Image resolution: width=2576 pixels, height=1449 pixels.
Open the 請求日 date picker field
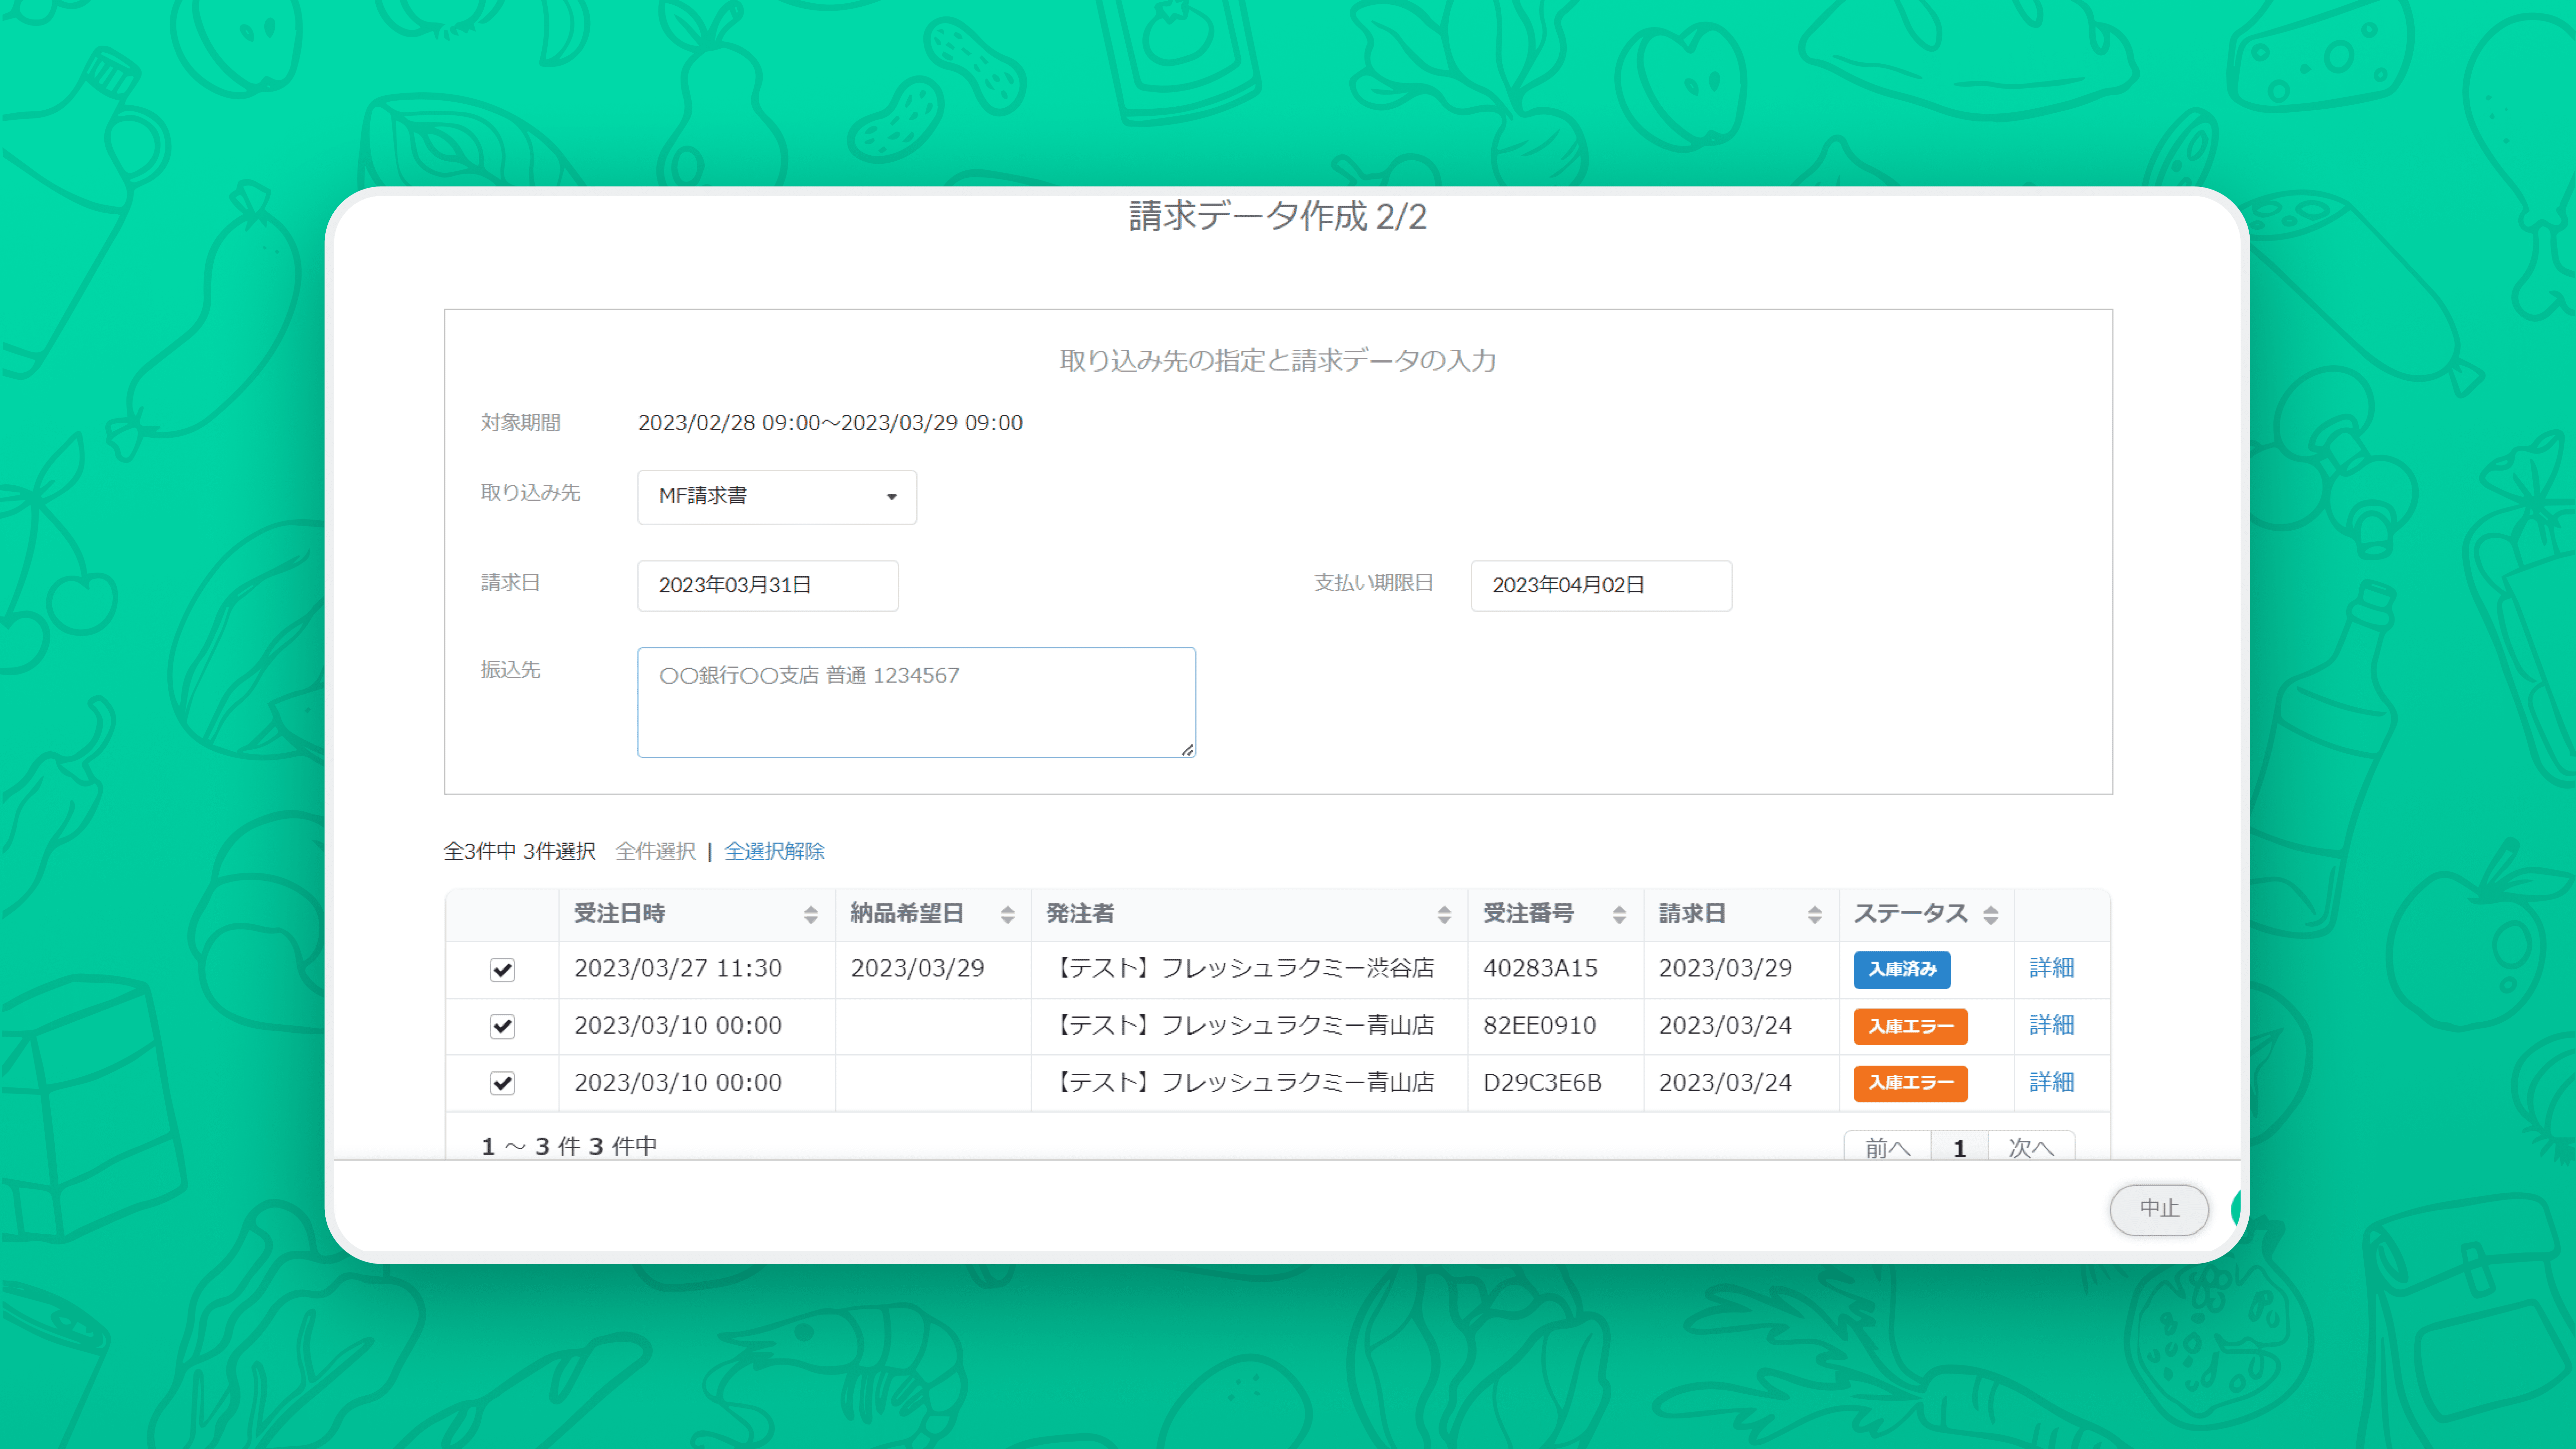click(767, 585)
